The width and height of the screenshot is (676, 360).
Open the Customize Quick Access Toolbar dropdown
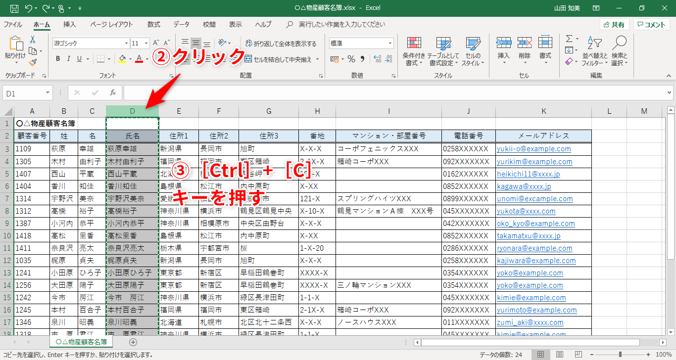point(80,8)
